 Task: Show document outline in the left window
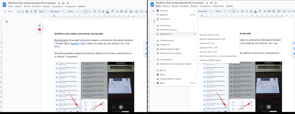[x=7, y=22]
